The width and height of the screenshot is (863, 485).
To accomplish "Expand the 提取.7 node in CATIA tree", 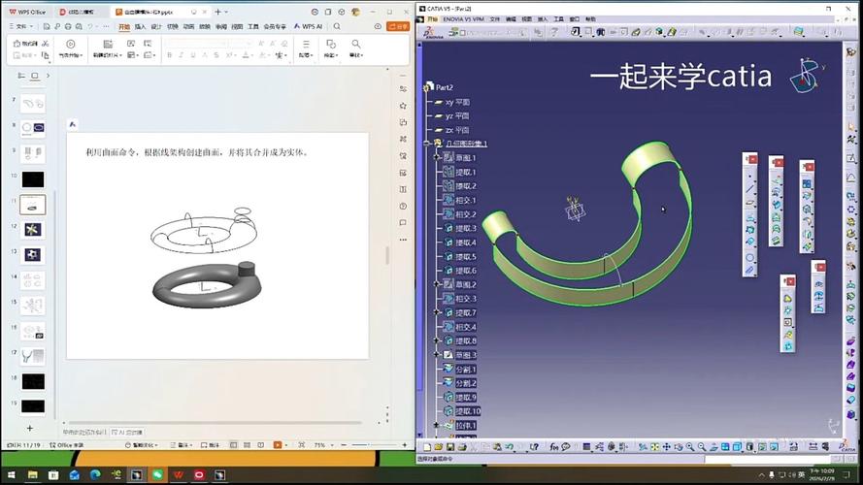I will (437, 312).
